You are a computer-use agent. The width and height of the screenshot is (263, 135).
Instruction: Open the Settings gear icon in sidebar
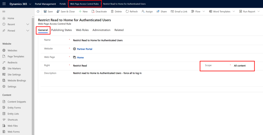pos(4,86)
